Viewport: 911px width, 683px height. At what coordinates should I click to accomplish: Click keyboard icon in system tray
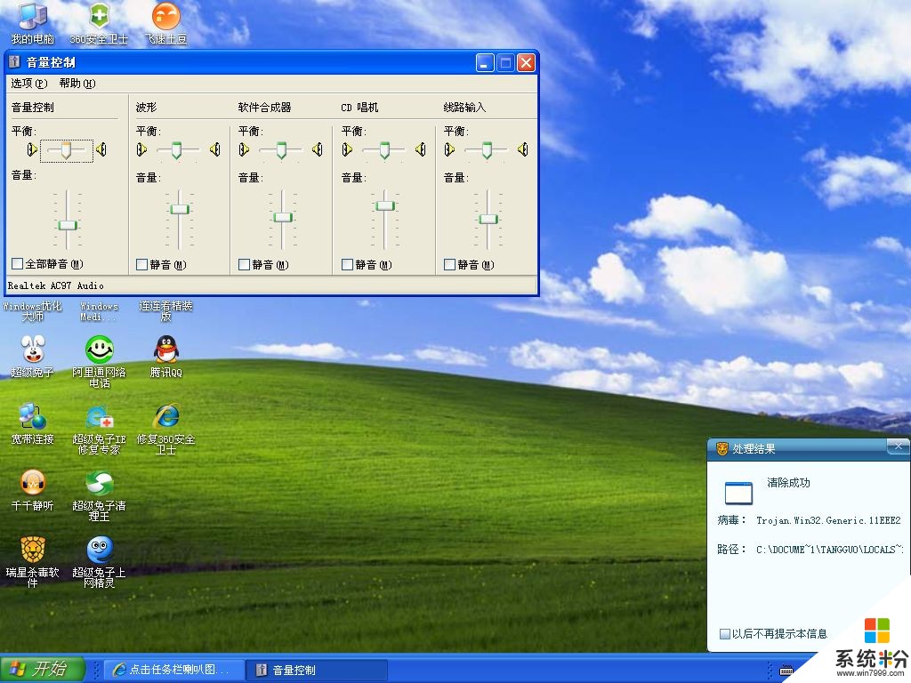pyautogui.click(x=786, y=671)
